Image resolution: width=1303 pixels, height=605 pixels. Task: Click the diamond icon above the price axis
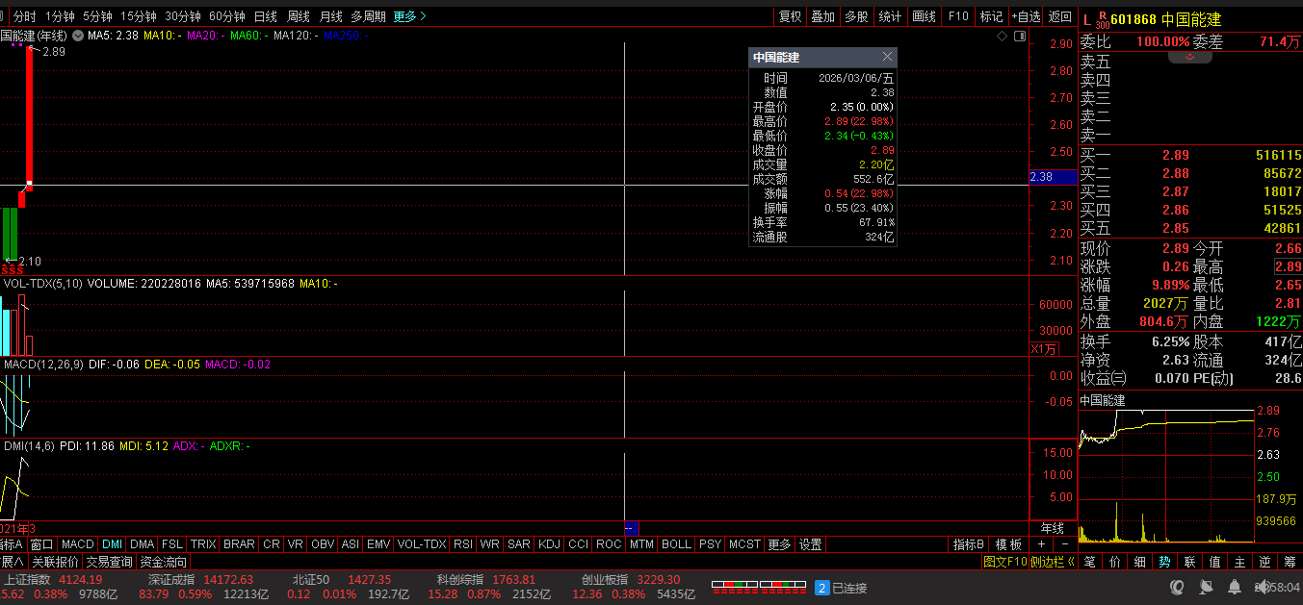pyautogui.click(x=1003, y=36)
